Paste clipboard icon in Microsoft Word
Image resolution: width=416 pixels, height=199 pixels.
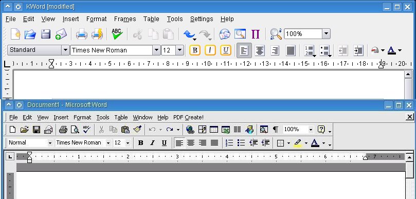[125, 130]
